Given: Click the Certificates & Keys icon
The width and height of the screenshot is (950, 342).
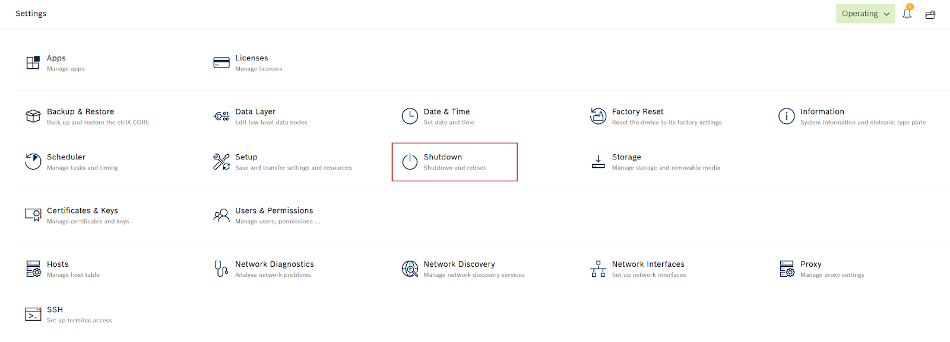Looking at the screenshot, I should click(x=33, y=215).
